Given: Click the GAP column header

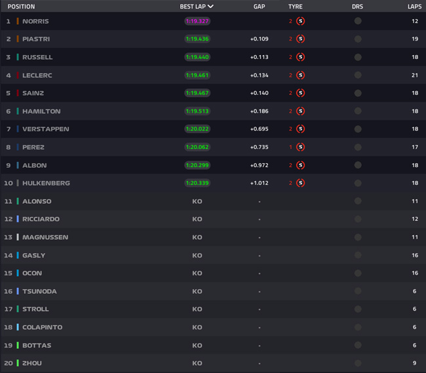Looking at the screenshot, I should click(x=259, y=7).
